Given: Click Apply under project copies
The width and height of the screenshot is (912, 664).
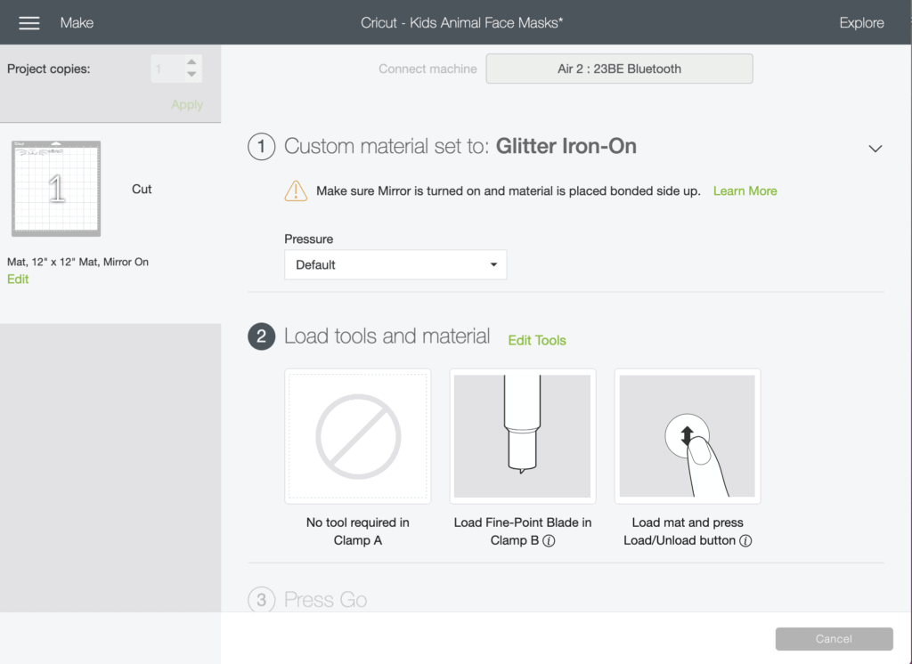Looking at the screenshot, I should [187, 105].
